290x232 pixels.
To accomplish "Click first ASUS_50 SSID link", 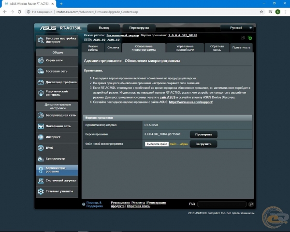I will click(99, 40).
